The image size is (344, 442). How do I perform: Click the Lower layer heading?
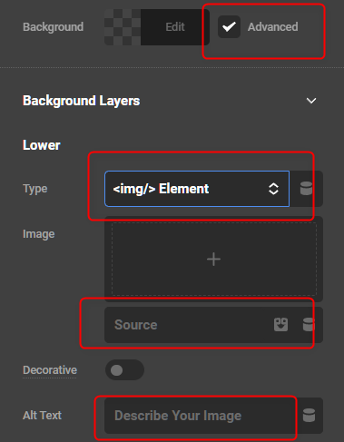(x=42, y=145)
